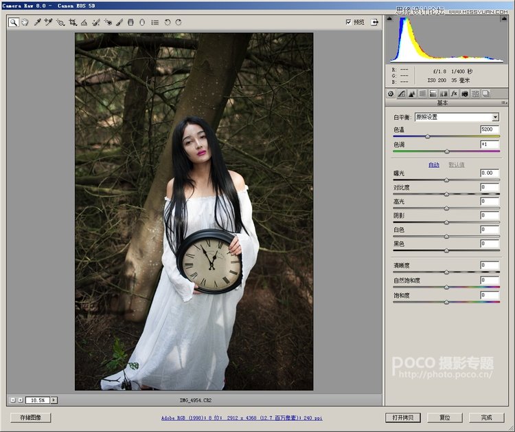
Task: Click the 完成 done button
Action: tap(486, 418)
